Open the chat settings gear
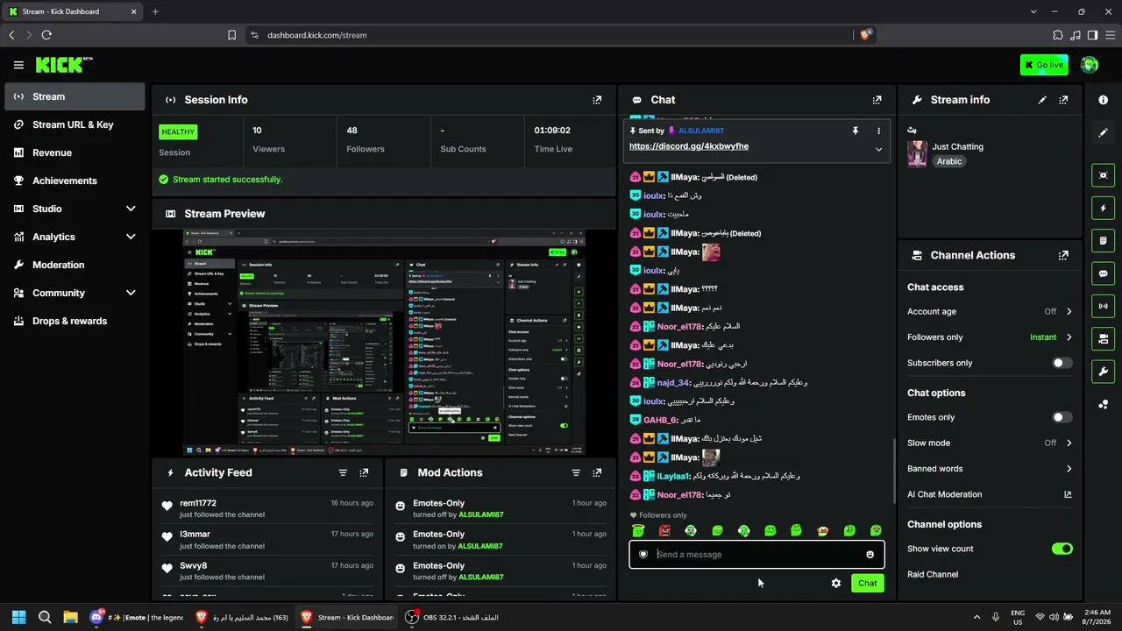 (x=836, y=583)
